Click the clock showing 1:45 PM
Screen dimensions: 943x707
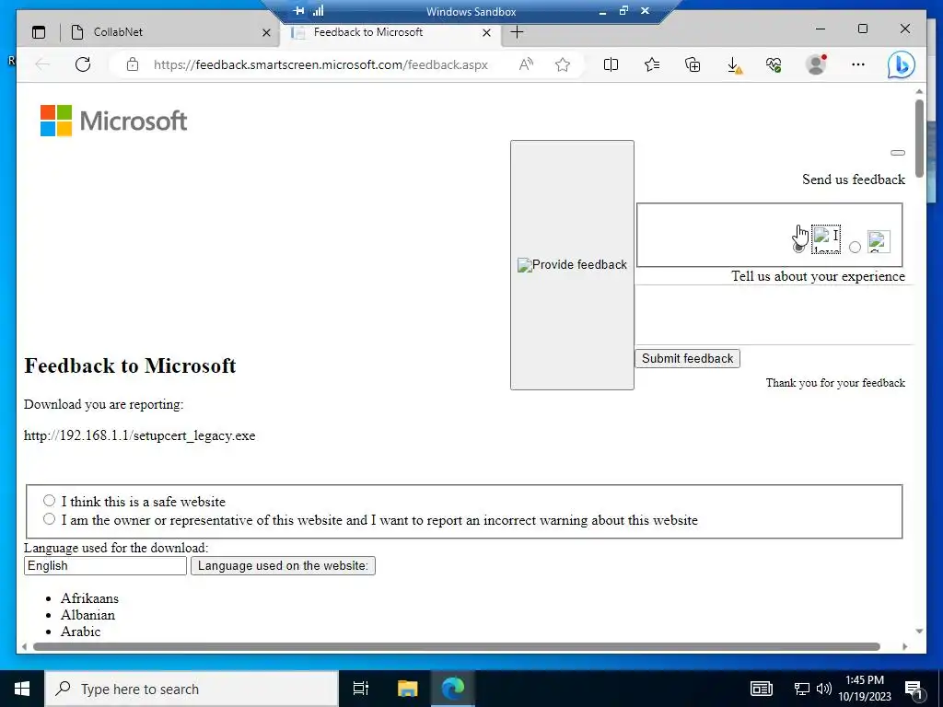coord(865,689)
